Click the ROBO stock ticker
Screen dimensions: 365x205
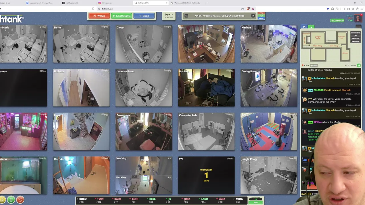[x=83, y=200]
